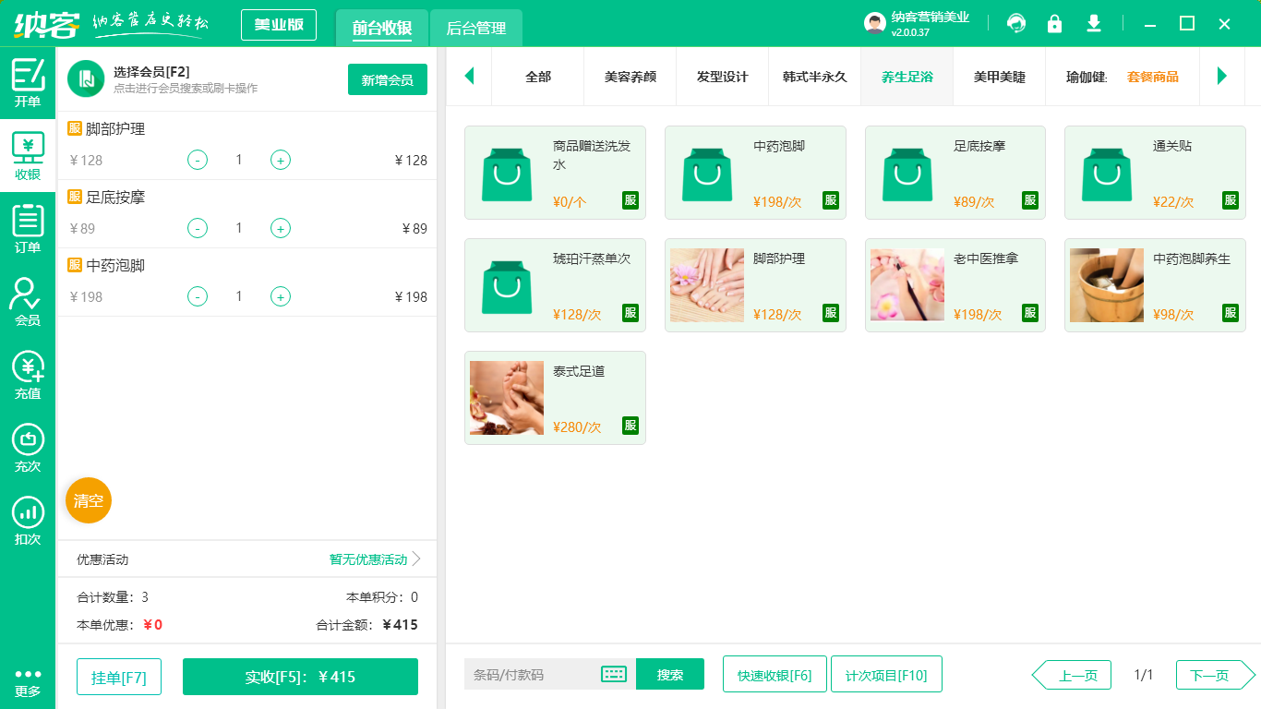Open the 充次 sidebar icon
This screenshot has width=1261, height=709.
[x=28, y=448]
